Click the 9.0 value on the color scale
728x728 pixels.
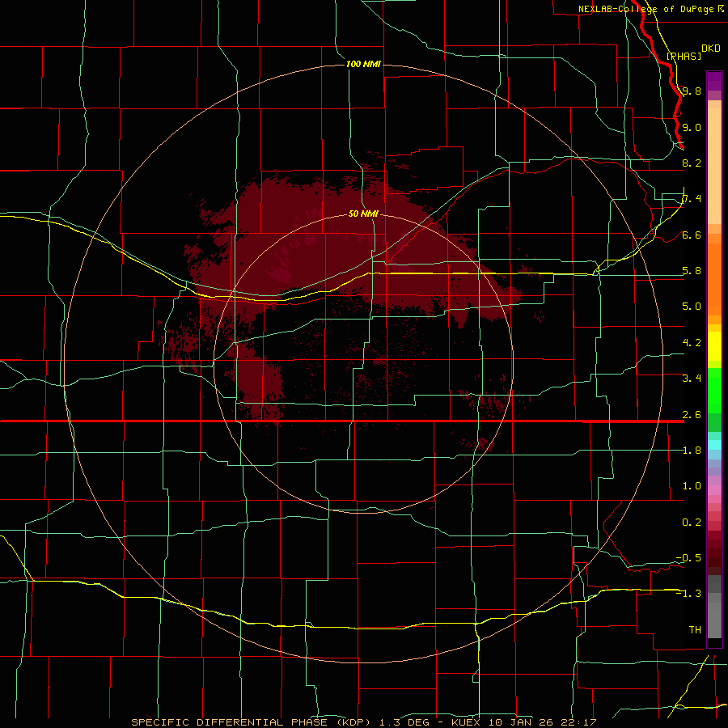692,127
